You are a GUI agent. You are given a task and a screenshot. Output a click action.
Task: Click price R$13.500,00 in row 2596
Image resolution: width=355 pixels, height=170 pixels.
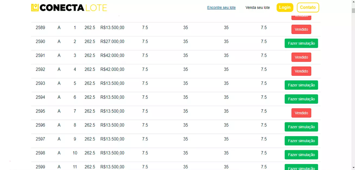coord(112,125)
